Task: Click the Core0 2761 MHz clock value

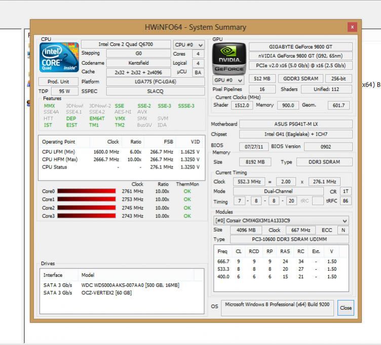Action: coord(132,191)
